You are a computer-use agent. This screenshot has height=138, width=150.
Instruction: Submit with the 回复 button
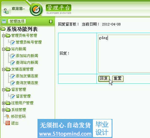[x=104, y=79]
